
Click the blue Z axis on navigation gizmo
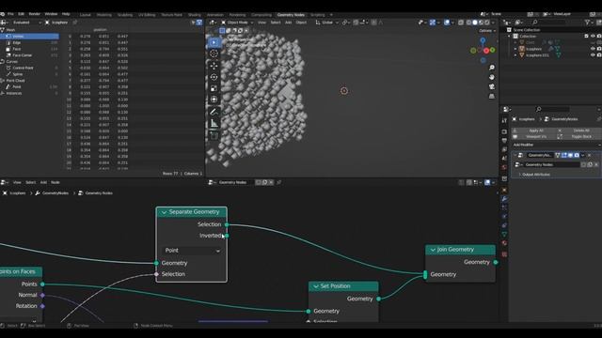(483, 40)
